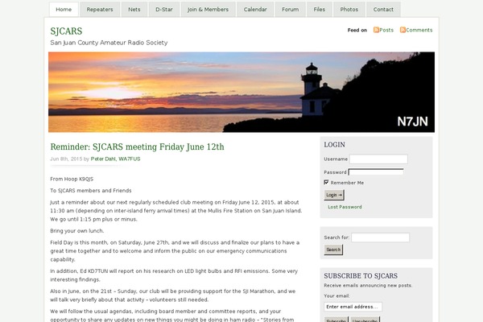Open the Forum tab
The image size is (483, 322).
point(291,10)
